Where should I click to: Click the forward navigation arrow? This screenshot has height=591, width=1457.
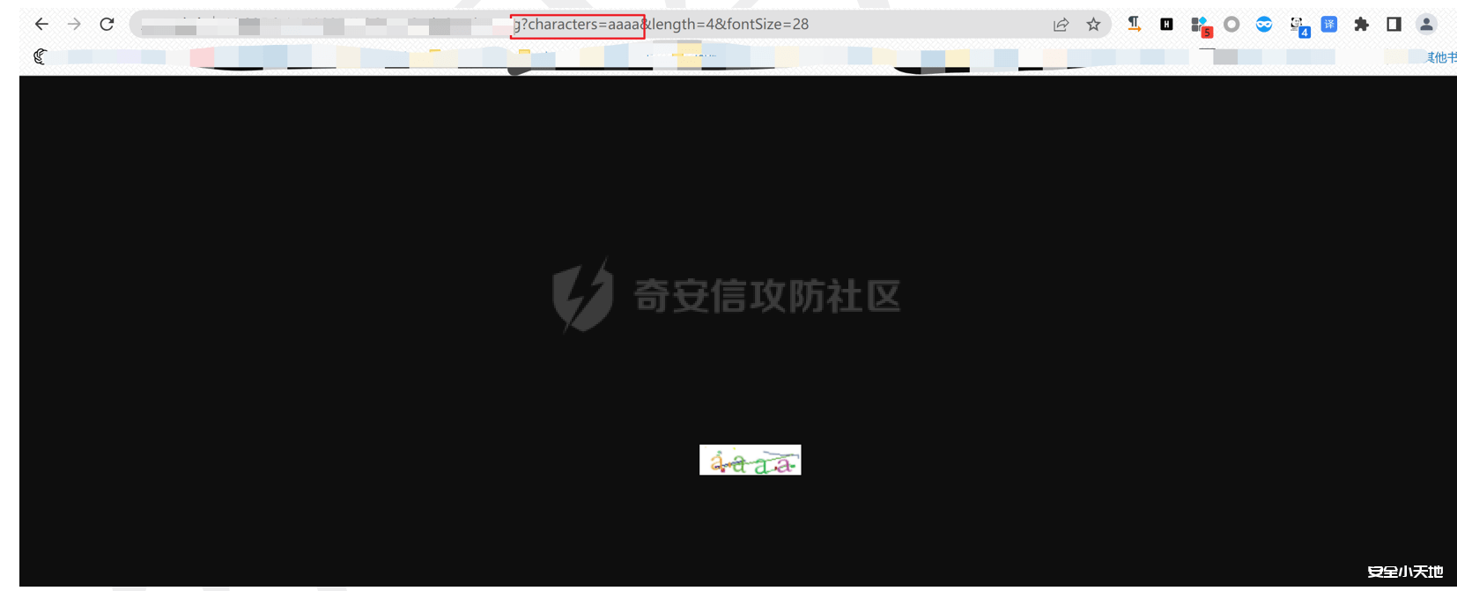pyautogui.click(x=74, y=25)
